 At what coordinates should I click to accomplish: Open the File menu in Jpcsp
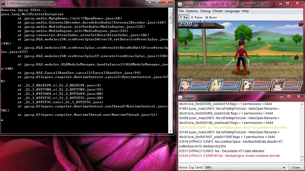tap(181, 11)
